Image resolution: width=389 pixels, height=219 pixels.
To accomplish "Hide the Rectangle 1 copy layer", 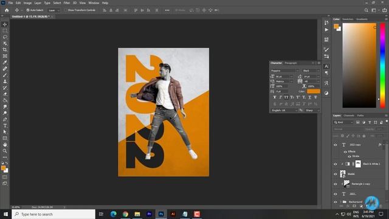I will click(336, 184).
